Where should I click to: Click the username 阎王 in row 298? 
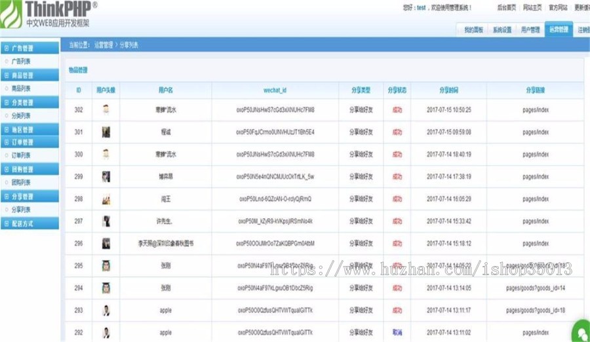coord(166,199)
